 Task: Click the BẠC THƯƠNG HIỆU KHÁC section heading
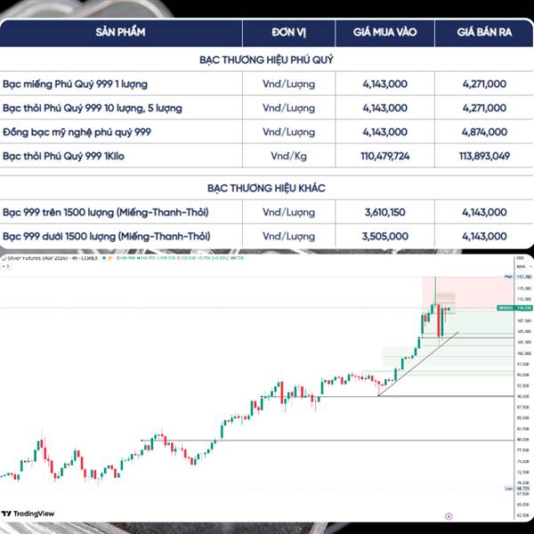(x=266, y=188)
